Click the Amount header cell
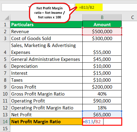Screen dimensions: 137x132 pyautogui.click(x=102, y=24)
